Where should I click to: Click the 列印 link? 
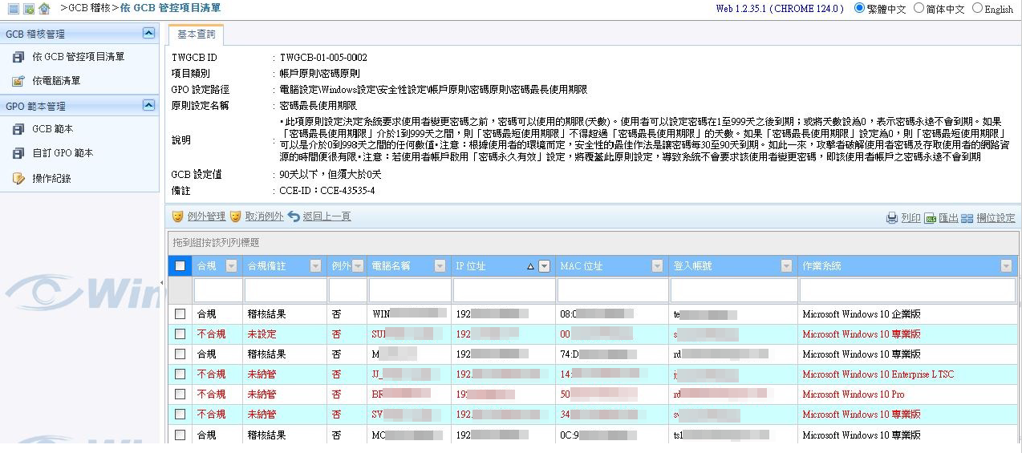(910, 218)
